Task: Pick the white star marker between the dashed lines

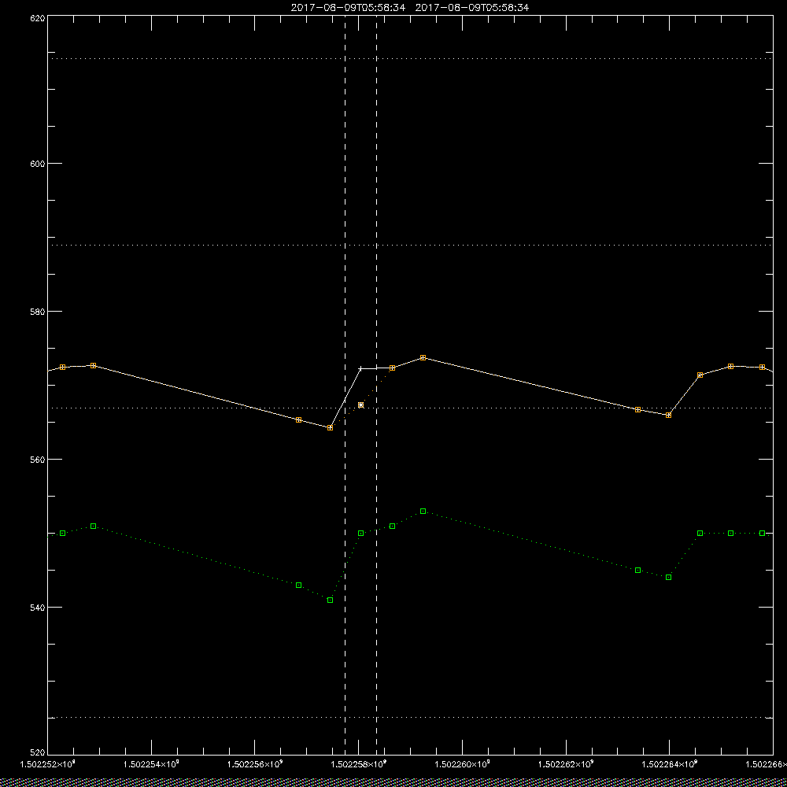Action: pos(361,405)
